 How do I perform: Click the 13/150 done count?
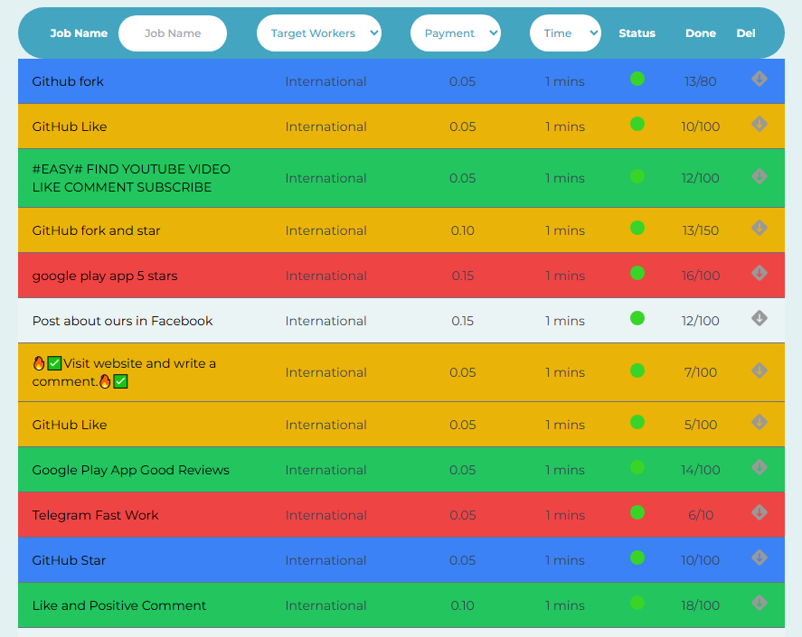click(x=700, y=230)
